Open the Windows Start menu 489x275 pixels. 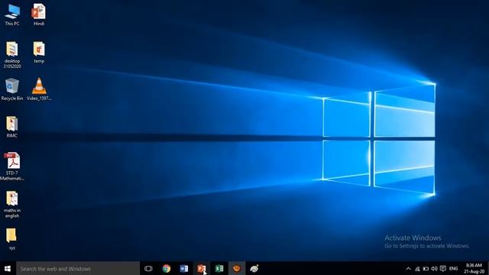8,268
